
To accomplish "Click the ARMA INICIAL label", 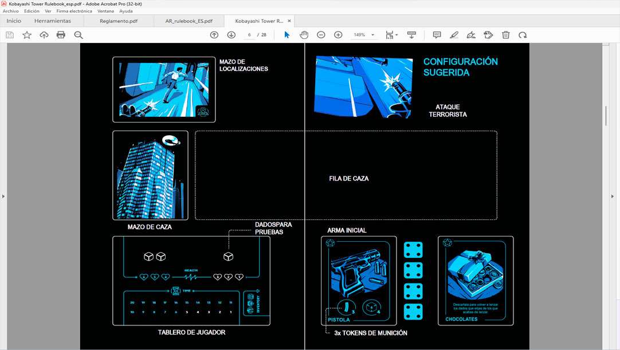I will click(x=347, y=231).
